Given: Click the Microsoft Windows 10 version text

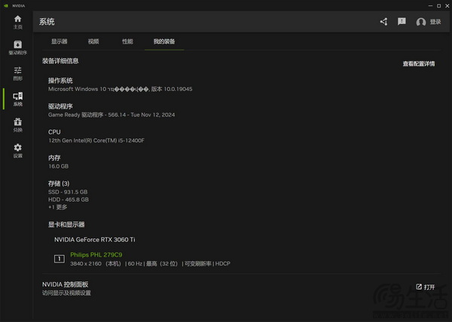Looking at the screenshot, I should click(121, 90).
